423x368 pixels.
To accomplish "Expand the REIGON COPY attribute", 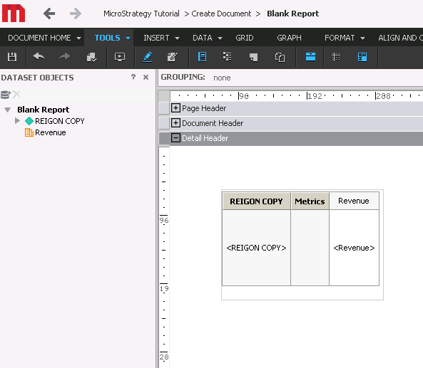I will (18, 121).
